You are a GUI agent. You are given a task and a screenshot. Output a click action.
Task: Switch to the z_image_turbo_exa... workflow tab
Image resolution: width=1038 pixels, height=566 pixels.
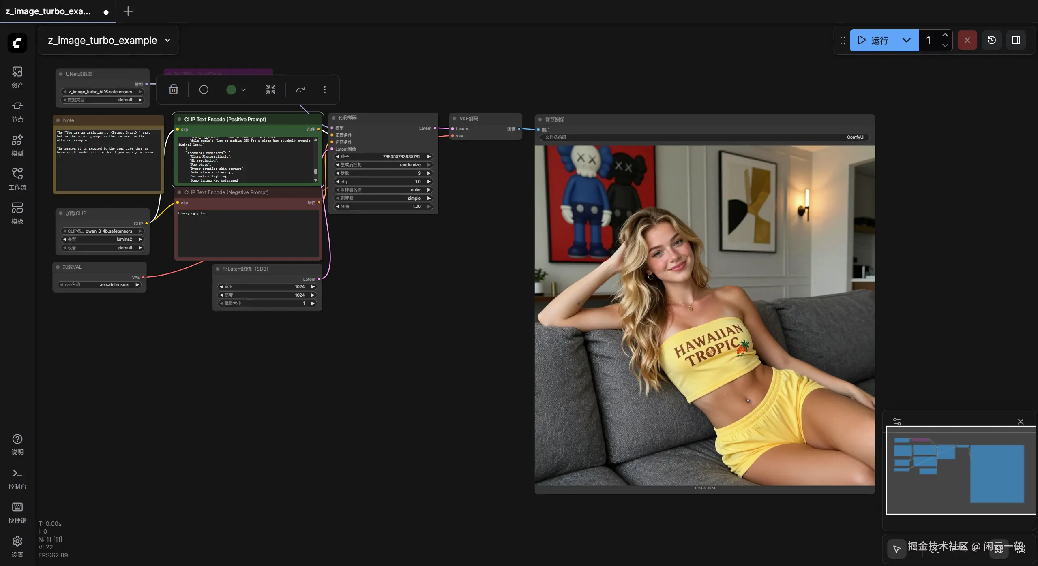[49, 11]
